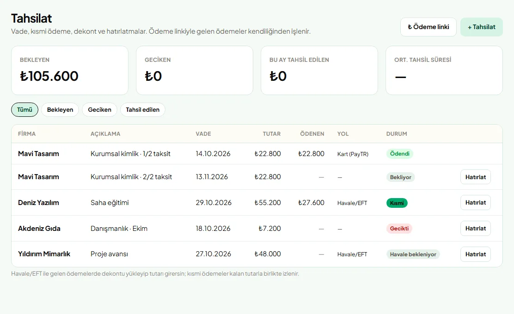The height and width of the screenshot is (314, 514).
Task: Click the ₺48.000 amount
Action: tap(268, 254)
